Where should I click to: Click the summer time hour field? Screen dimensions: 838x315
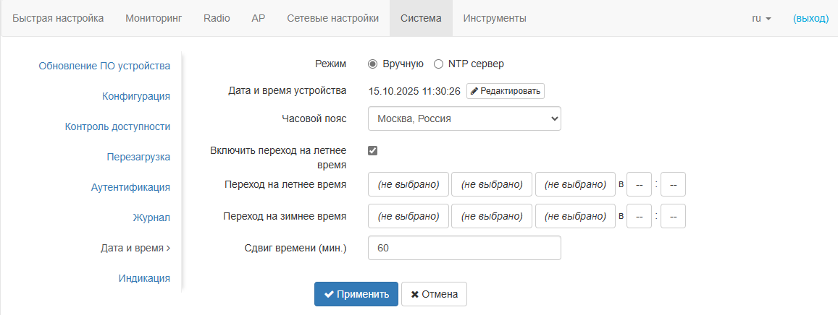639,184
